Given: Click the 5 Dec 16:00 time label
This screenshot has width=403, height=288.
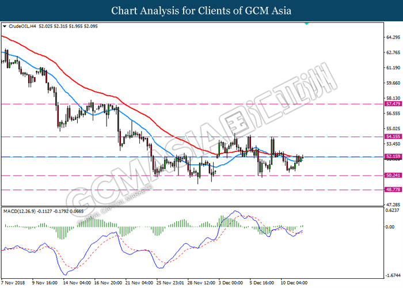Looking at the screenshot, I should (x=262, y=283).
